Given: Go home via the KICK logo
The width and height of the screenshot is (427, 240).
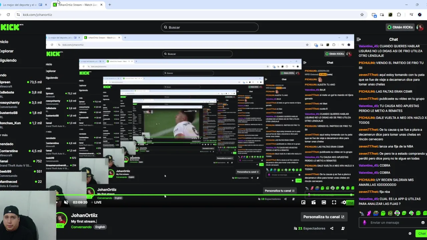Looking at the screenshot, I should pyautogui.click(x=11, y=27).
